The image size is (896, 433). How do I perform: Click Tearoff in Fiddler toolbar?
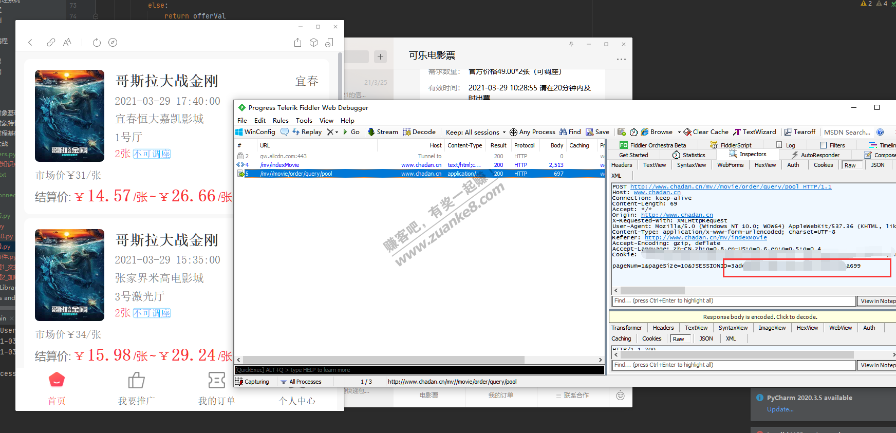click(x=800, y=132)
